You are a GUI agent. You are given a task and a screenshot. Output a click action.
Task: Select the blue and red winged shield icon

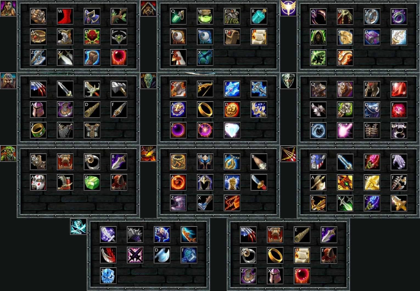[318, 162]
